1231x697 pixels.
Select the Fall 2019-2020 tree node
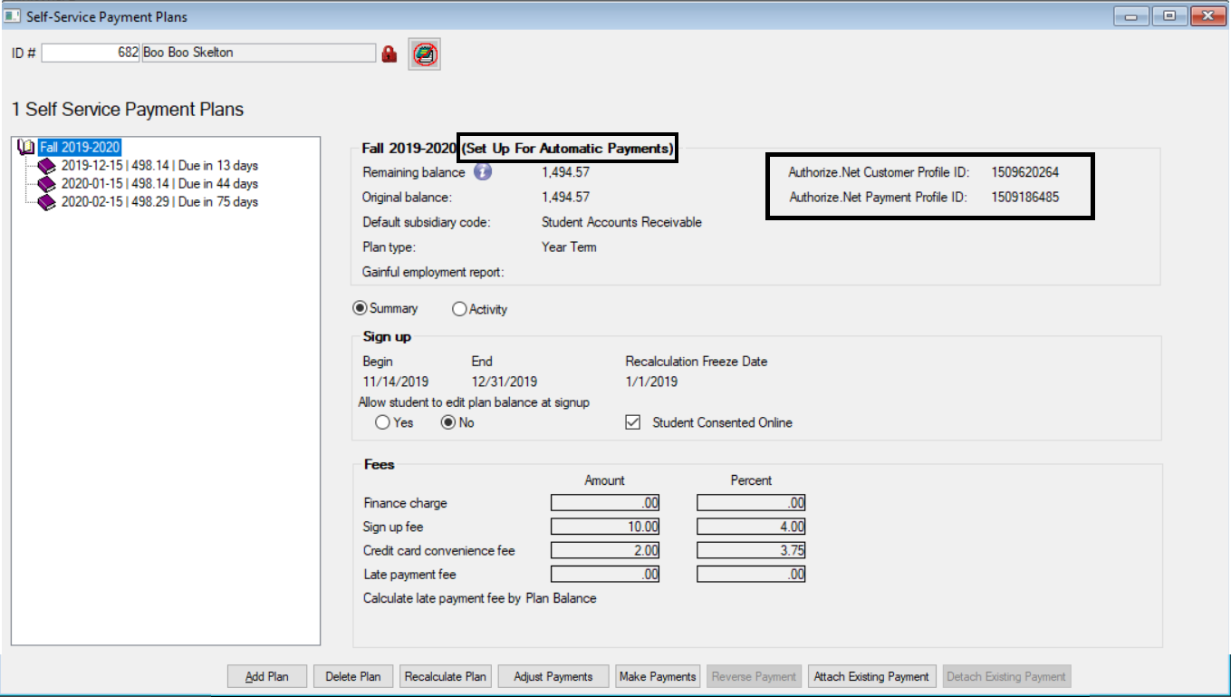click(x=80, y=147)
